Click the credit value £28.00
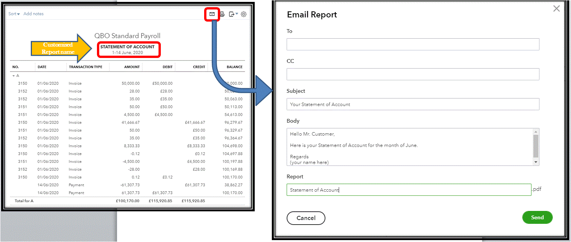Screen dimensions: 571x242 tap(198, 170)
